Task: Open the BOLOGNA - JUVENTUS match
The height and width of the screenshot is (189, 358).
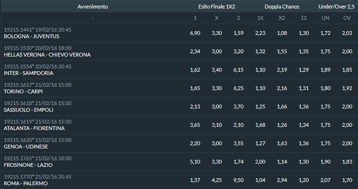Action: [x=32, y=36]
